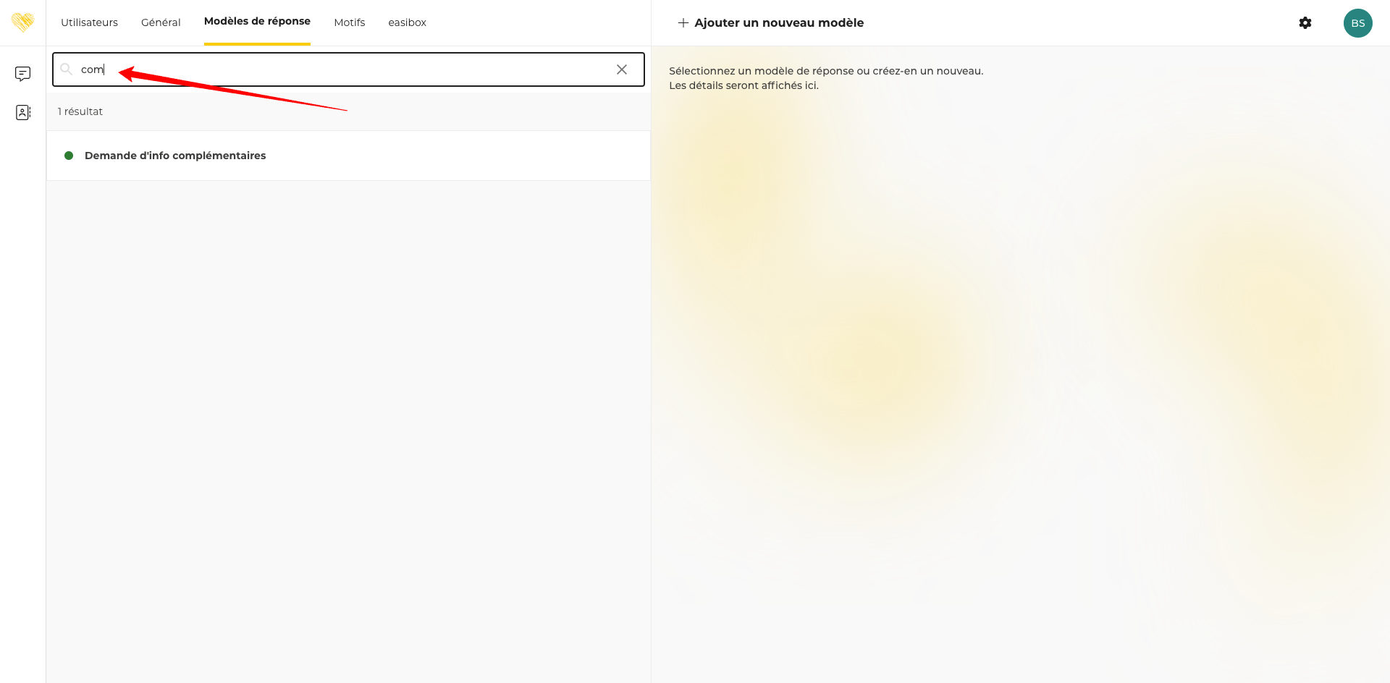Click the plus icon beside Ajouter
This screenshot has height=683, width=1390.
[683, 23]
